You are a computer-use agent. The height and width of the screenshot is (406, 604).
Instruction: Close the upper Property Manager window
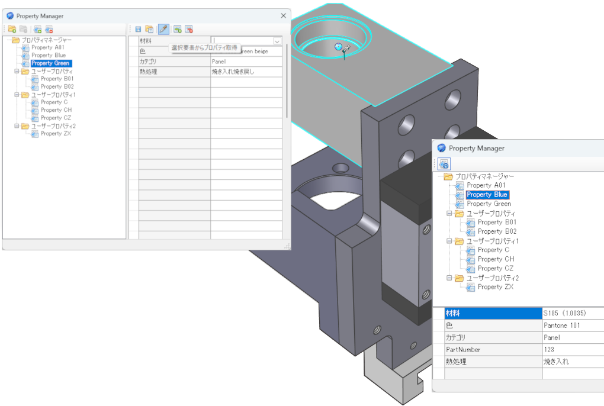tap(284, 16)
